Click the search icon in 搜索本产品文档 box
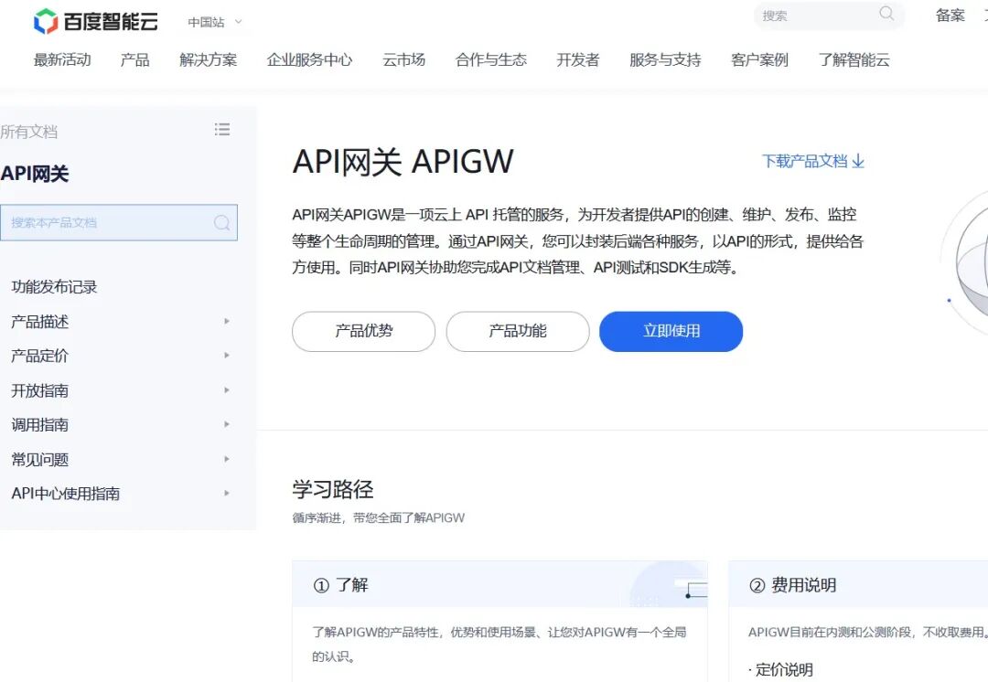 (220, 222)
